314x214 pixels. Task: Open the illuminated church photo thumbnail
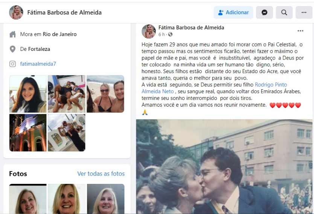coord(28,133)
